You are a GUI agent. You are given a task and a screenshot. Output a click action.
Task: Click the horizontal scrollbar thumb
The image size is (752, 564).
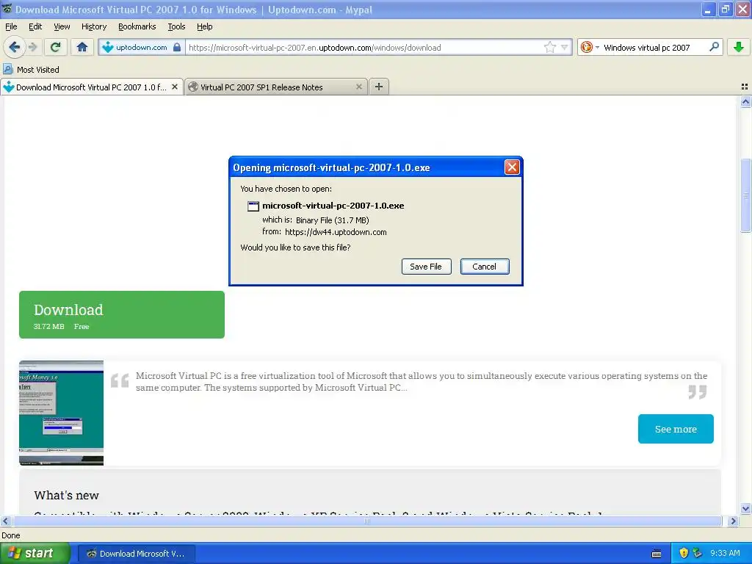367,521
